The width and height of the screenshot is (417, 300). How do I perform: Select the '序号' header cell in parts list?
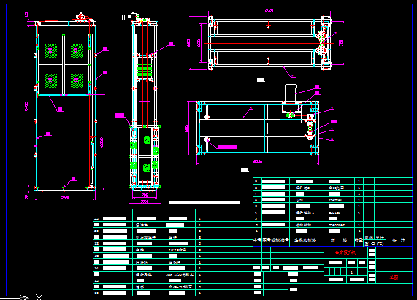pyautogui.click(x=258, y=240)
